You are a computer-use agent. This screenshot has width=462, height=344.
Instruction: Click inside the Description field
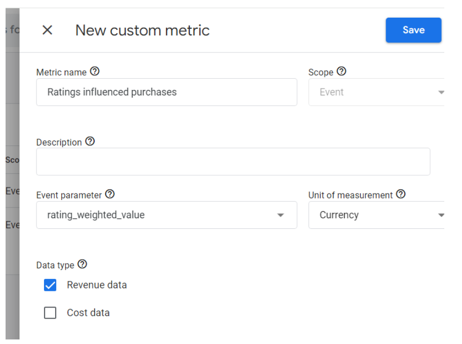pyautogui.click(x=233, y=161)
